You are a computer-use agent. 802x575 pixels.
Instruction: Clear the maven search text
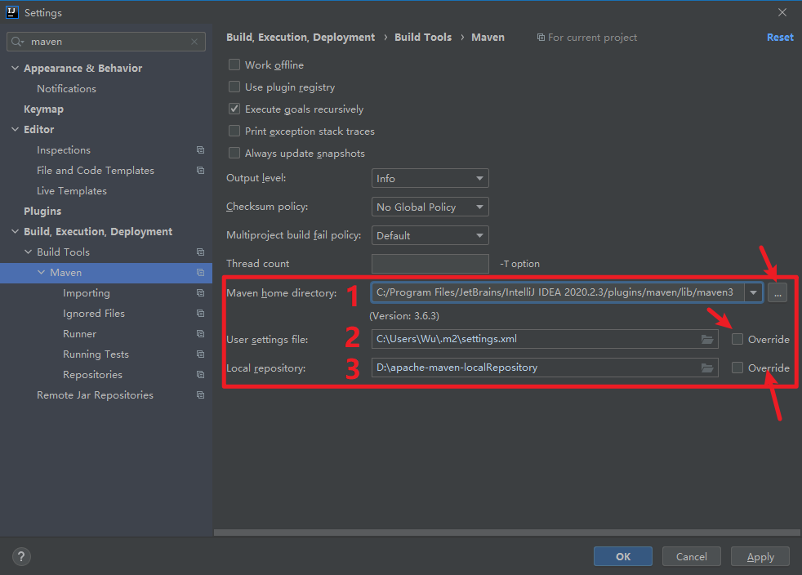194,42
